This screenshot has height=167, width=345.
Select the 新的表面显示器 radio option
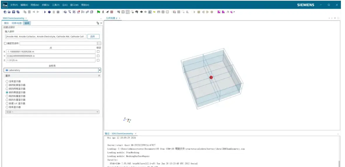pyautogui.click(x=7, y=93)
